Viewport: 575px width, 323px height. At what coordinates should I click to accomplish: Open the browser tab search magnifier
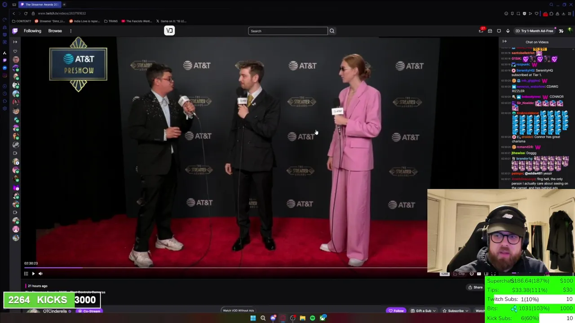click(551, 4)
